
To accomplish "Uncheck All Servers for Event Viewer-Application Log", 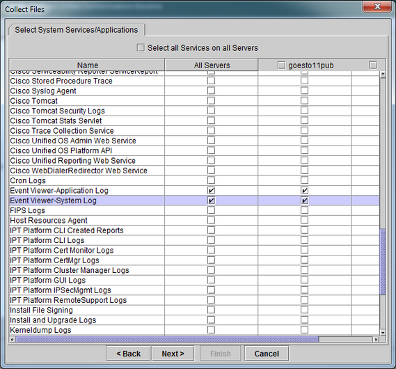I will point(211,191).
